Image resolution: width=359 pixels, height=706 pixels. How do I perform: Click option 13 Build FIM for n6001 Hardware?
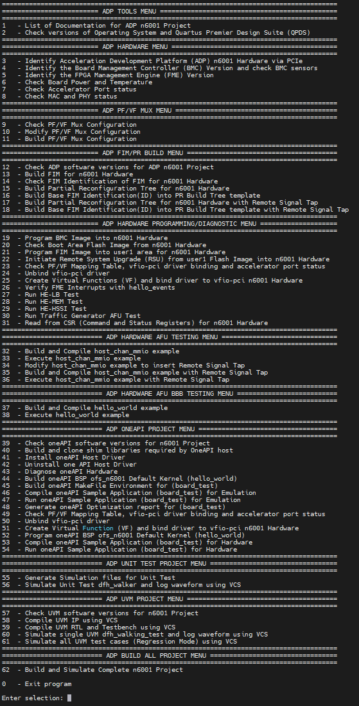67,174
